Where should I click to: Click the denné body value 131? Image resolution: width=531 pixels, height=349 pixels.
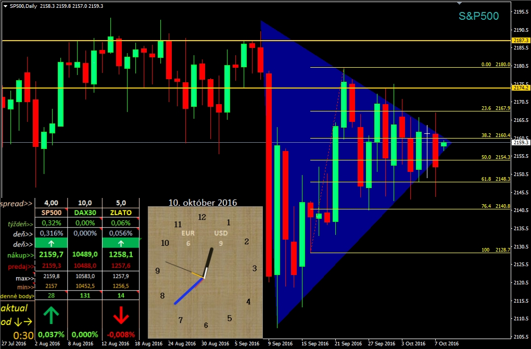[x=85, y=295]
